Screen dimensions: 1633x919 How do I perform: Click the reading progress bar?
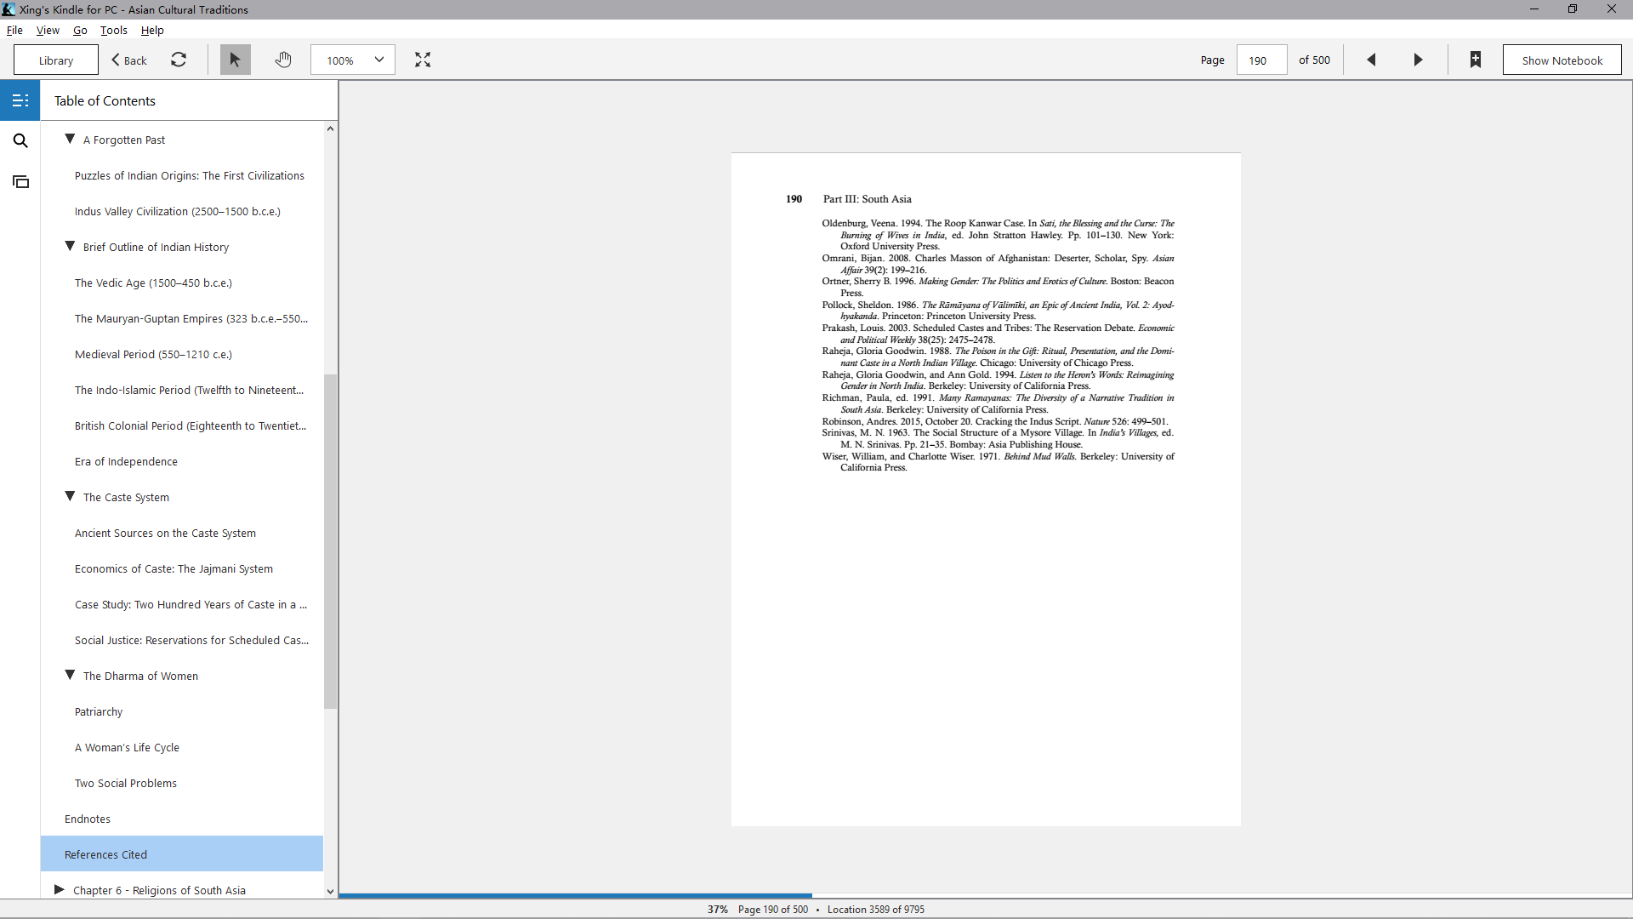tap(986, 896)
